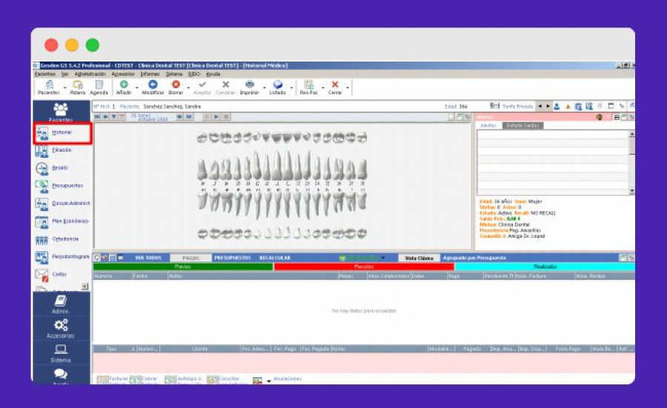Click the cyan Realizados bar
The width and height of the screenshot is (667, 408).
[545, 267]
